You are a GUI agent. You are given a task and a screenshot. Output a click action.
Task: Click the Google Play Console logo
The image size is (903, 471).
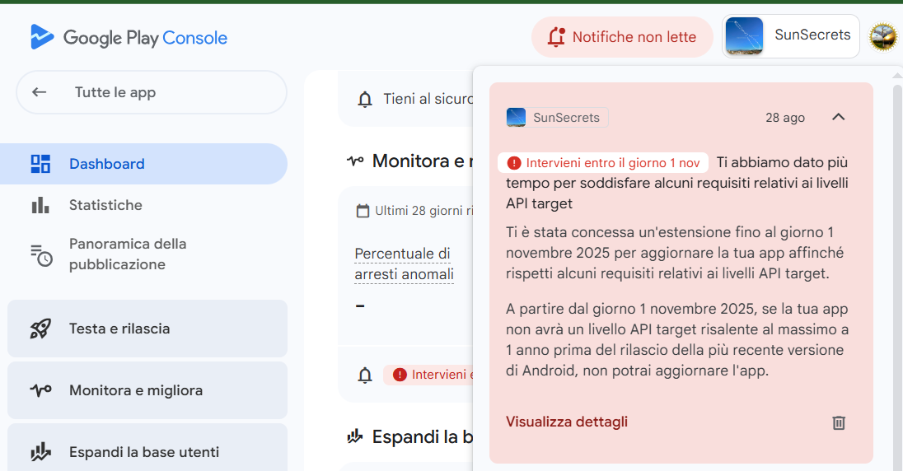point(129,37)
